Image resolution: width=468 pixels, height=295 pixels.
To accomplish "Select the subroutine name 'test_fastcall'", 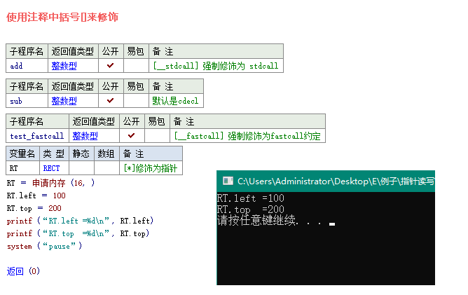I will [x=36, y=136].
